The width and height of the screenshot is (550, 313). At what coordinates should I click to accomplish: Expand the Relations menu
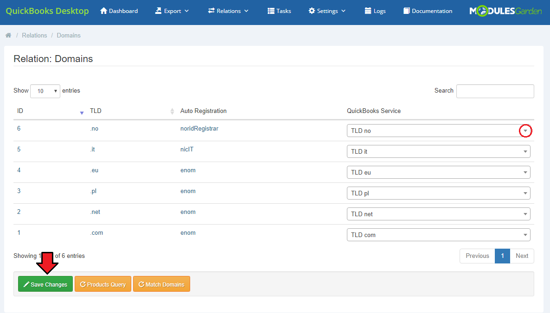pos(228,11)
